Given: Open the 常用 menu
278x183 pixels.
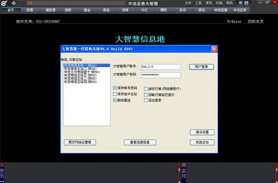Looking at the screenshot, I should 208,3.
